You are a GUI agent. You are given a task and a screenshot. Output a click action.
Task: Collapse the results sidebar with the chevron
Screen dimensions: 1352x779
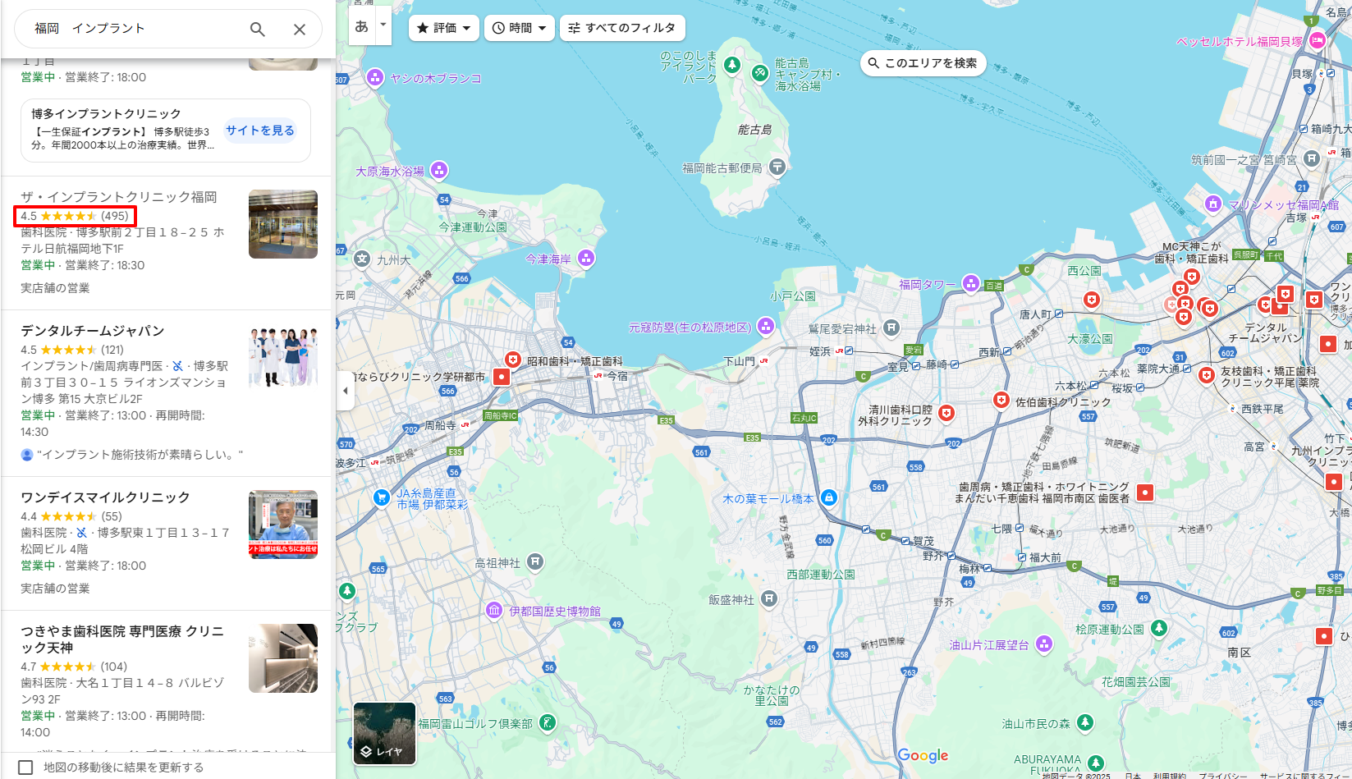click(x=345, y=391)
